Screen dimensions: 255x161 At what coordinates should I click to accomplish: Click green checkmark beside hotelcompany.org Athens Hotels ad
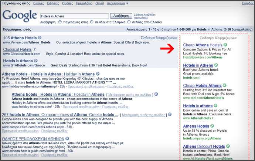(212, 126)
